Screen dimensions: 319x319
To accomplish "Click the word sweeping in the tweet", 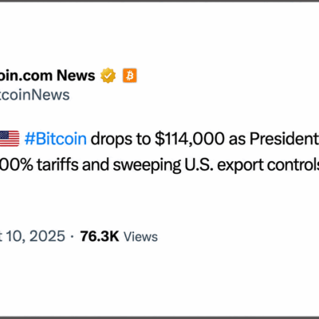I will point(147,166).
